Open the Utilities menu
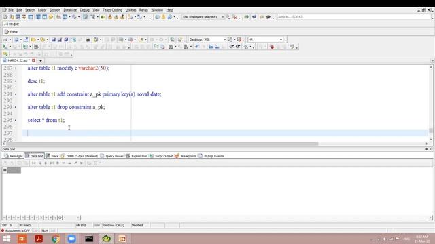The width and height of the screenshot is (435, 244). point(130,10)
